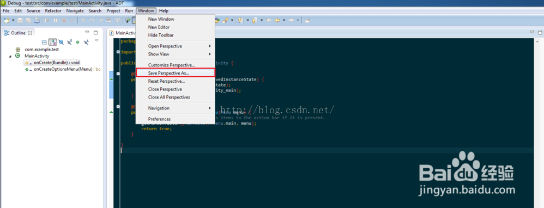Click the Step Return icon
The height and width of the screenshot is (208, 544).
tap(101, 21)
